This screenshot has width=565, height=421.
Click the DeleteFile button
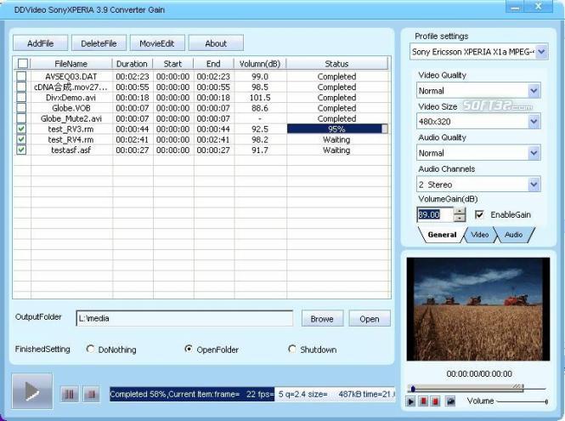click(99, 43)
